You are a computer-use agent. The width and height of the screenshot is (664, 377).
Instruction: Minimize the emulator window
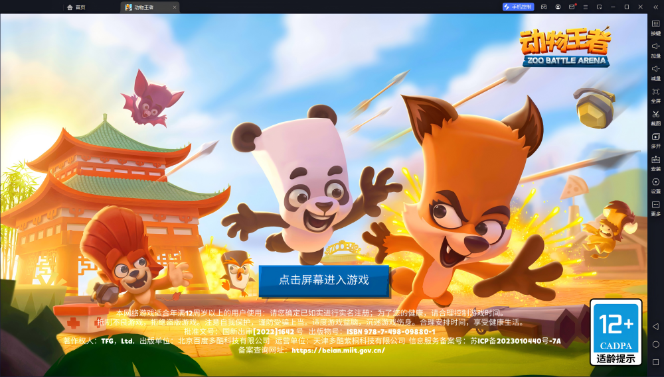pyautogui.click(x=613, y=7)
